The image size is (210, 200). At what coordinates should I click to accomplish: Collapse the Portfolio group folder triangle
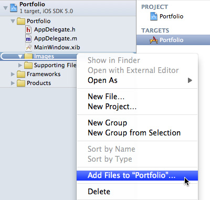[13, 22]
